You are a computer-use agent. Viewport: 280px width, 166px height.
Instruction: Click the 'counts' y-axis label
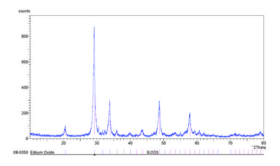(x=24, y=11)
